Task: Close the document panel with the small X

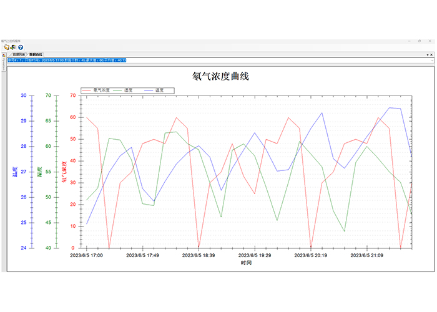Action: (431, 55)
